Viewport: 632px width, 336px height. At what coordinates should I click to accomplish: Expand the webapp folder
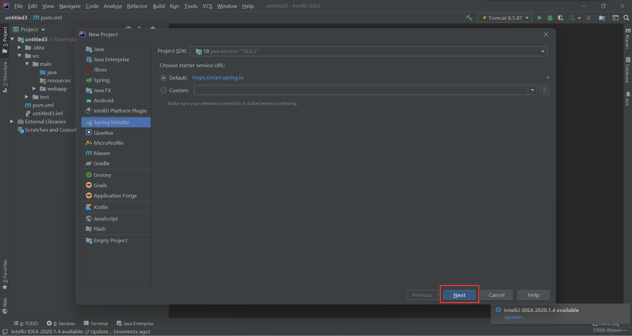tap(34, 89)
